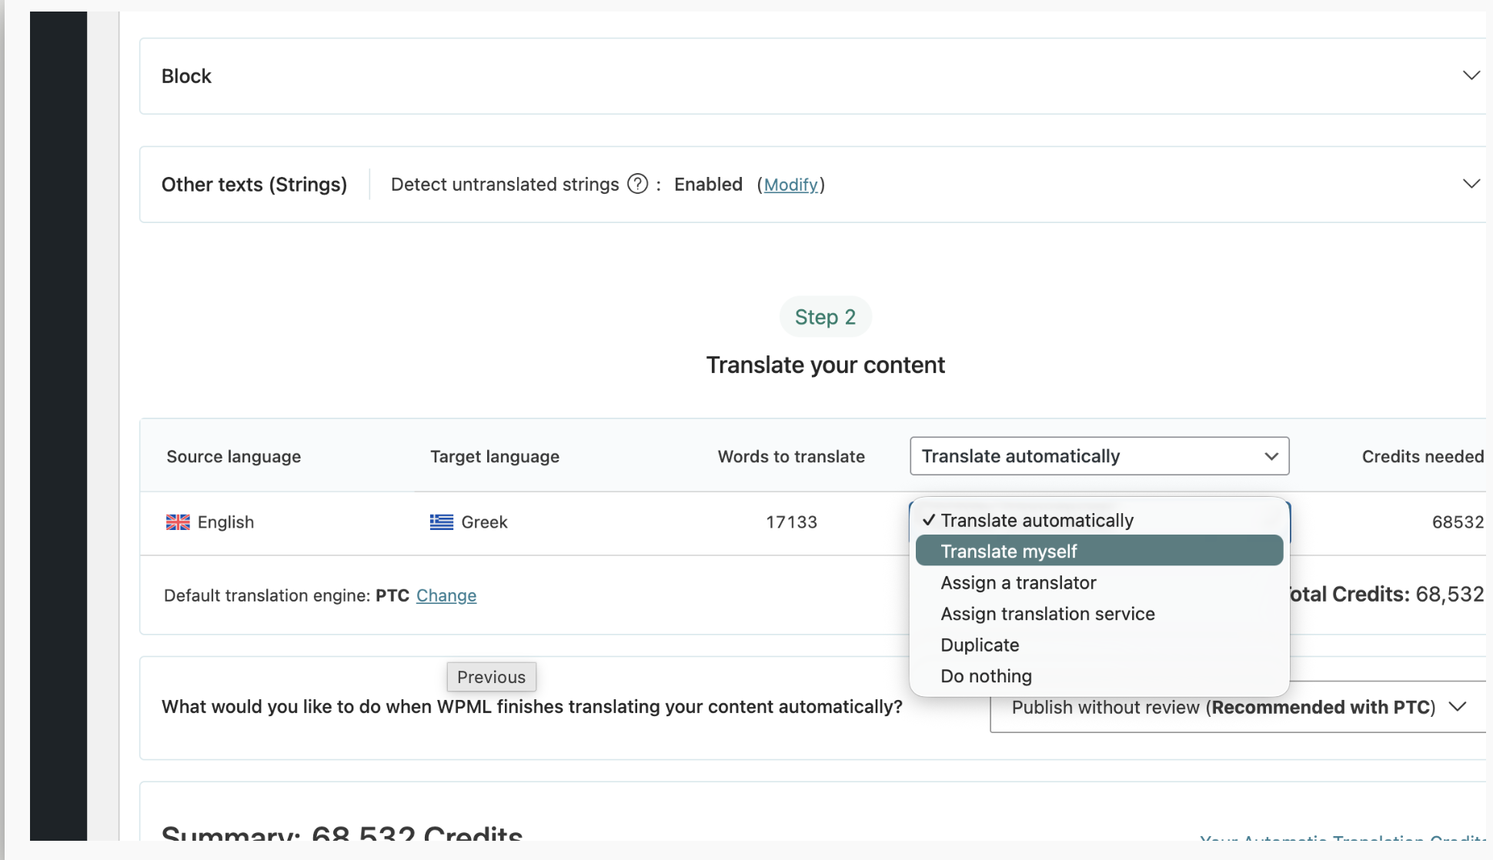Pick Assign a translator option
Viewport: 1493px width, 860px height.
[1018, 583]
